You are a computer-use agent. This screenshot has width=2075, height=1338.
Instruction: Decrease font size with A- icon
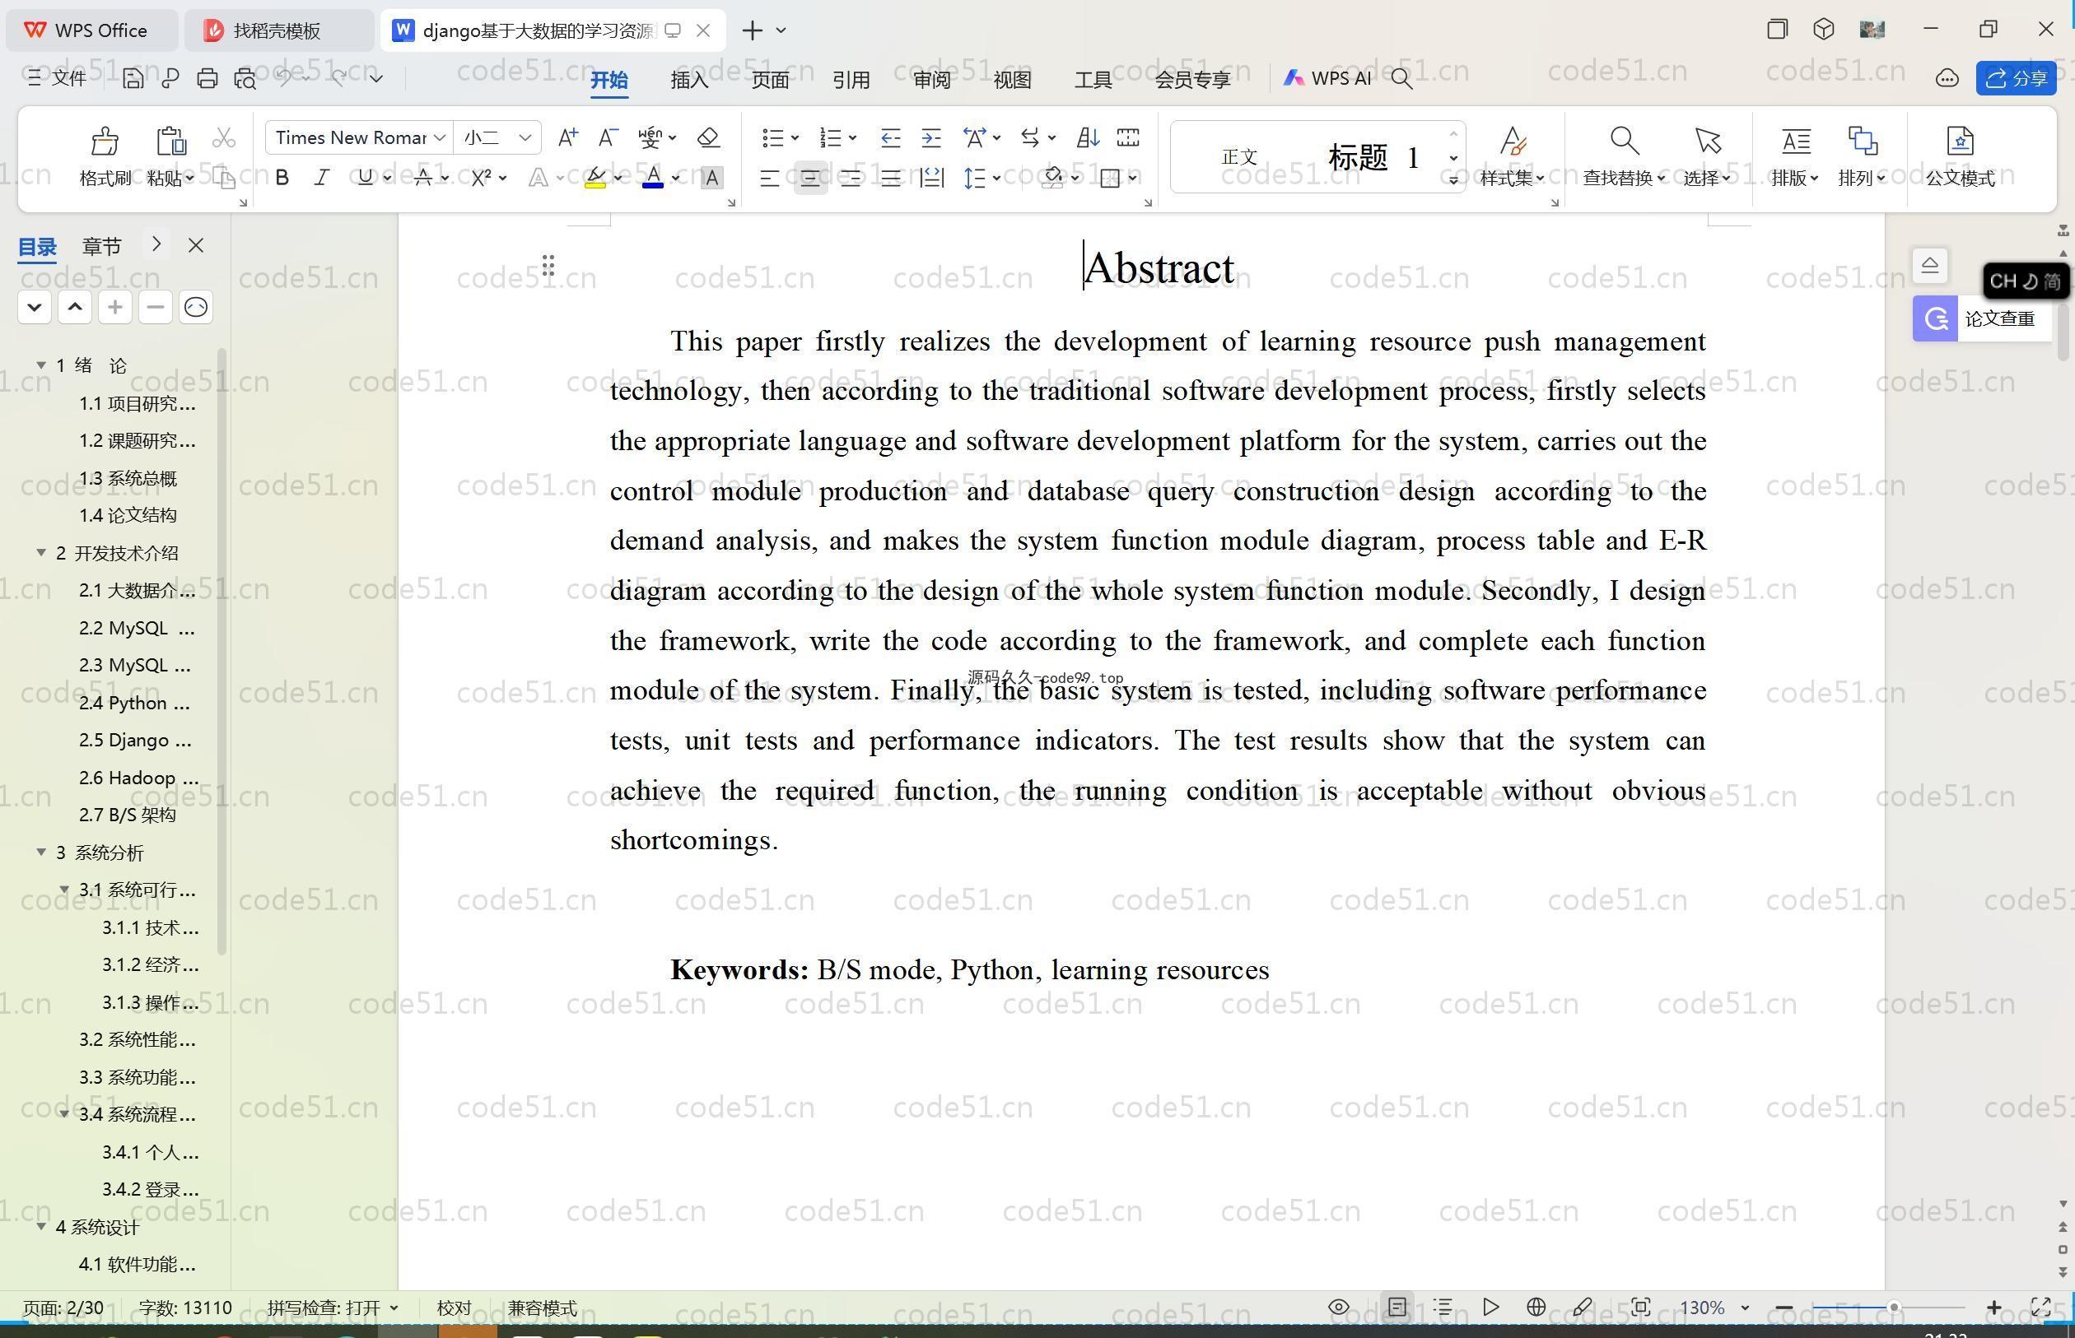(608, 137)
